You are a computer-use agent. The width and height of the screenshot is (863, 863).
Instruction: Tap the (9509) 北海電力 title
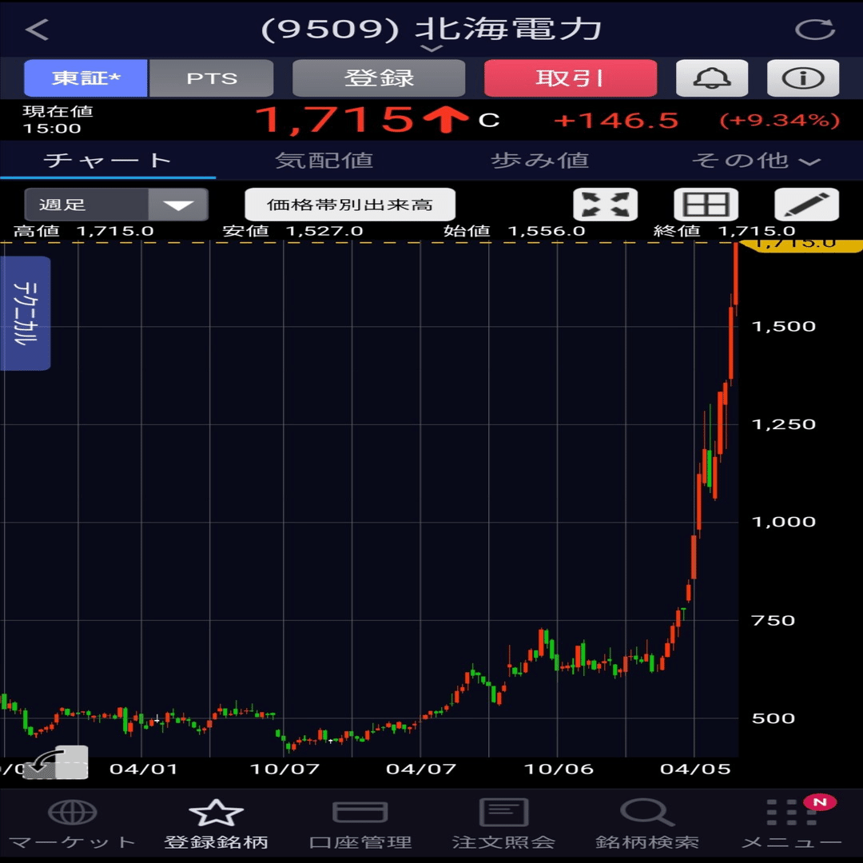[x=431, y=30]
